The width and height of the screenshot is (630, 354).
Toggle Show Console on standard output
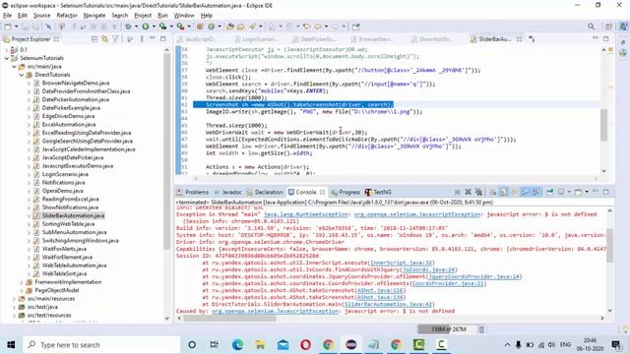[x=525, y=192]
